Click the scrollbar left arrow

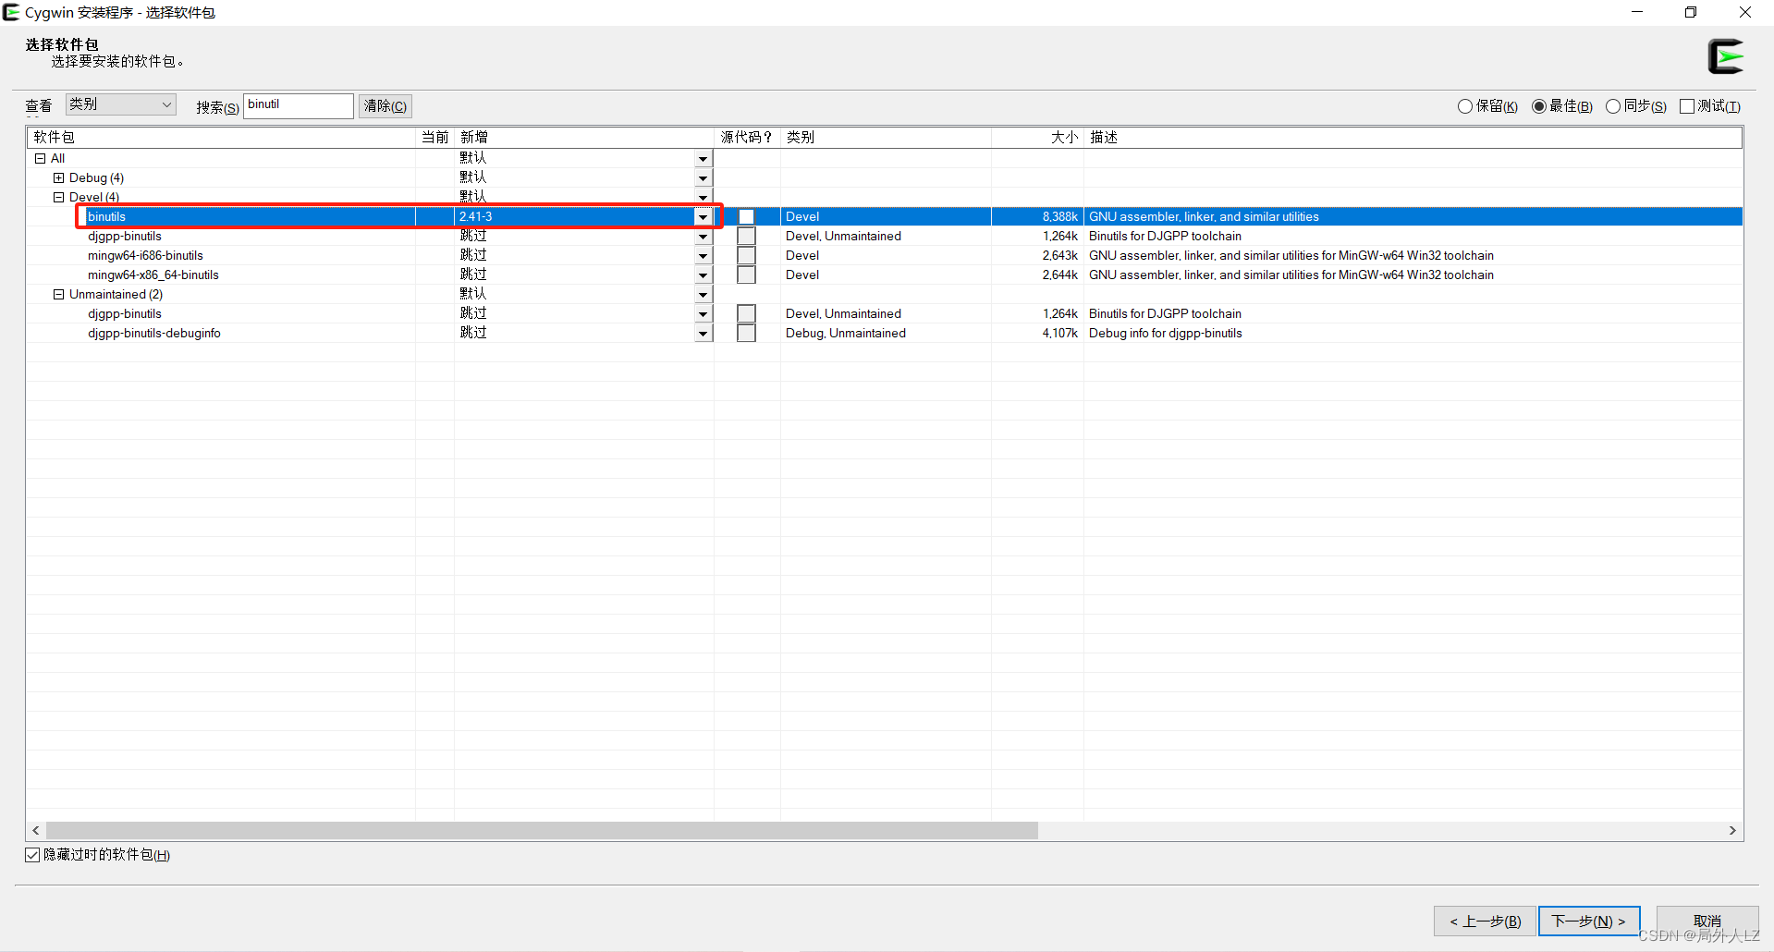(x=36, y=831)
